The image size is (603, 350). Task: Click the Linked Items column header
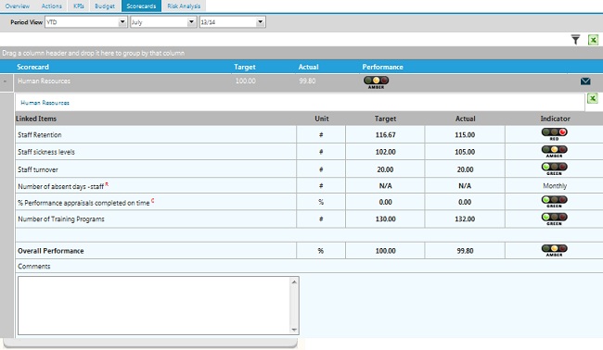(x=36, y=119)
